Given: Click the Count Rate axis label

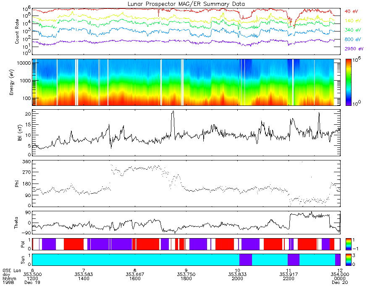Looking at the screenshot, I should pyautogui.click(x=17, y=31).
